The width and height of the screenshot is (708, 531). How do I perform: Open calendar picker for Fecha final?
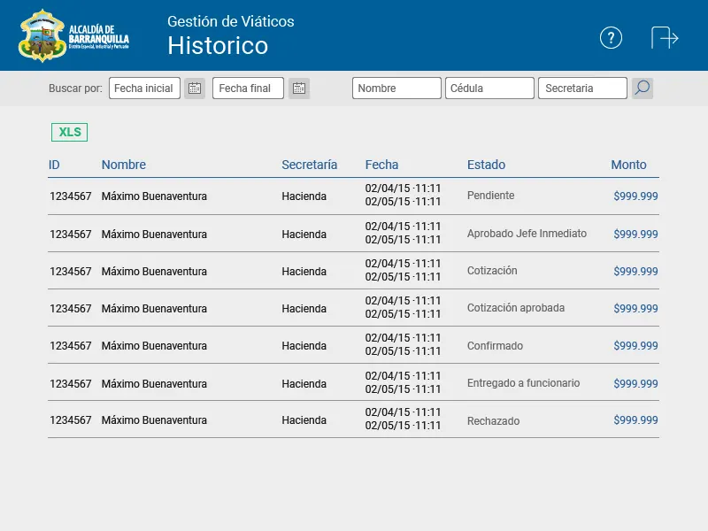299,88
